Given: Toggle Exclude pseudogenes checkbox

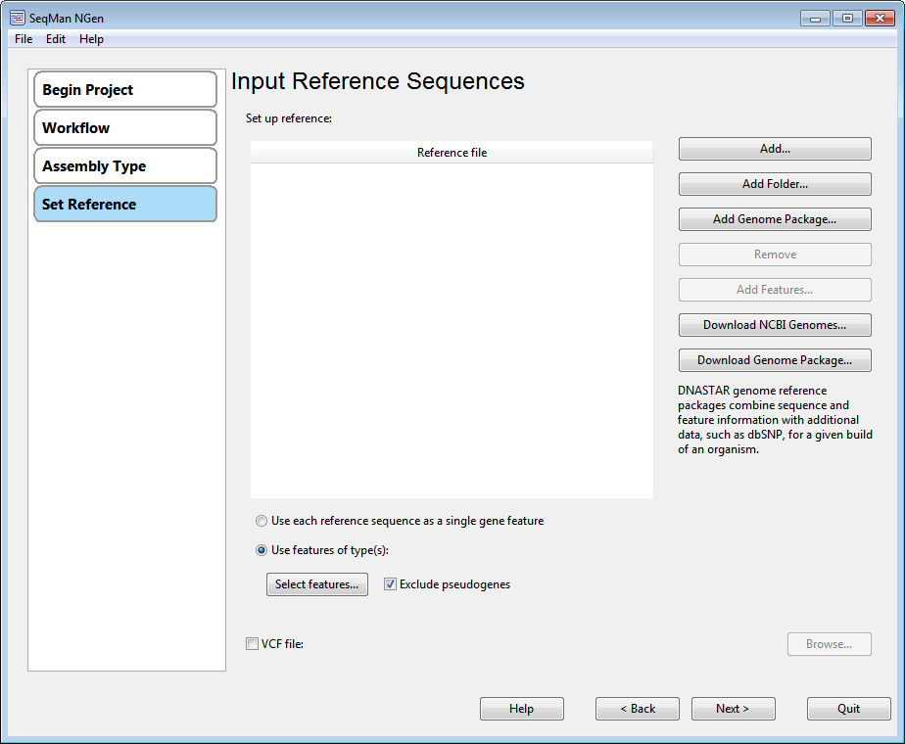Looking at the screenshot, I should point(390,584).
